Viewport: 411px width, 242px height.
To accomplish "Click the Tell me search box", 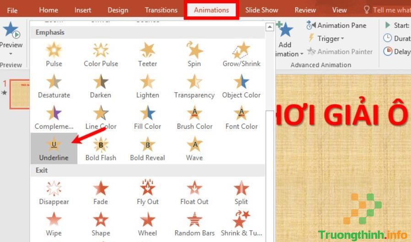I will [387, 10].
